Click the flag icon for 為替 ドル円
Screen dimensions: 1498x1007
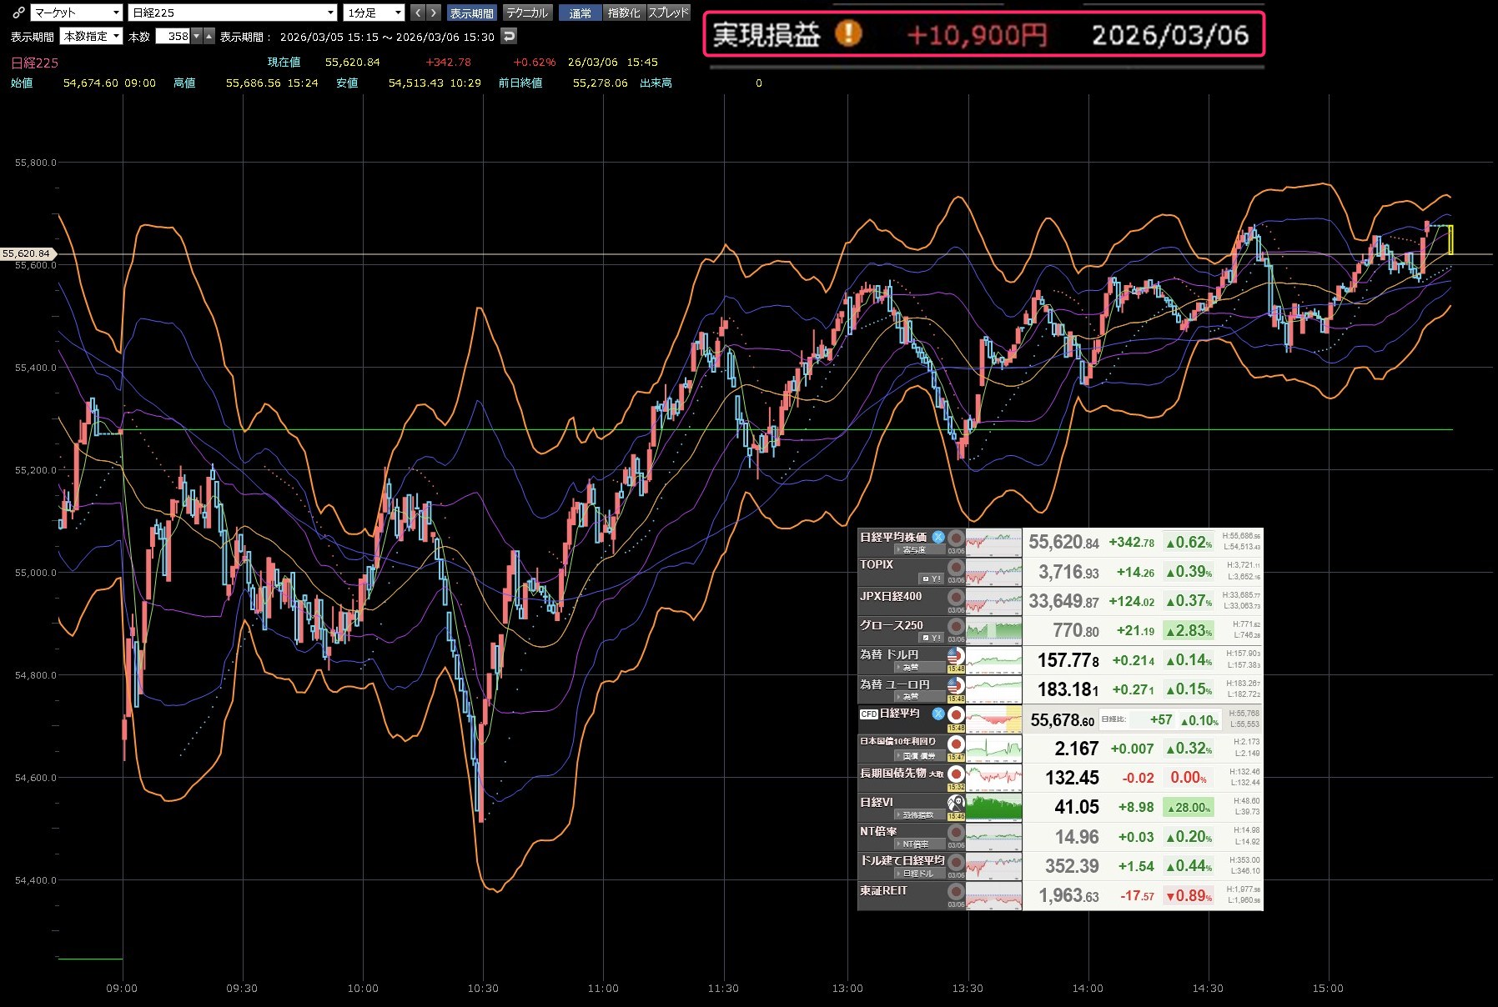(956, 655)
